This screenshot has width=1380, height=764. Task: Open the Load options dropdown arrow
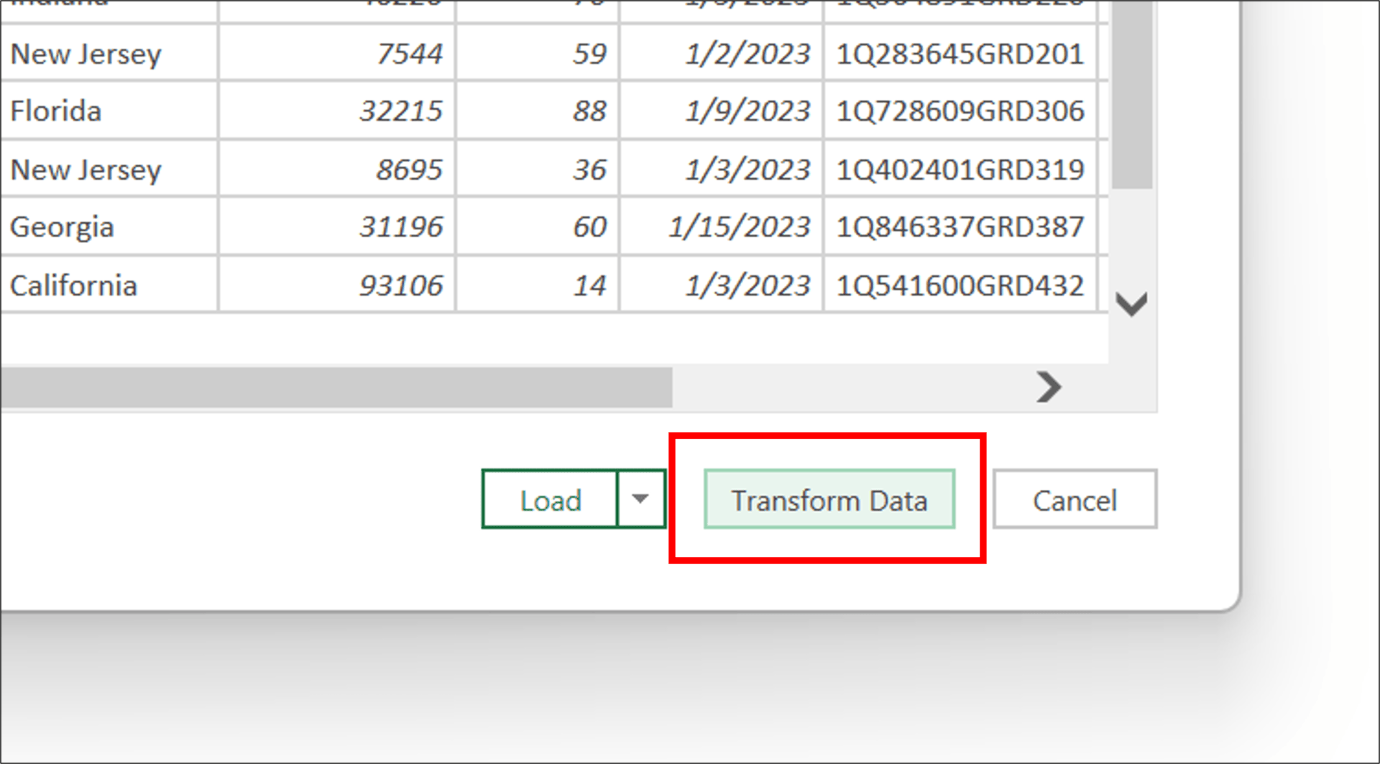tap(640, 499)
